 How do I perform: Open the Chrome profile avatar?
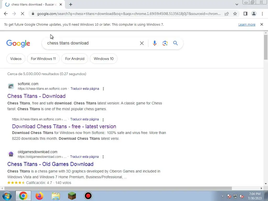click(x=254, y=14)
